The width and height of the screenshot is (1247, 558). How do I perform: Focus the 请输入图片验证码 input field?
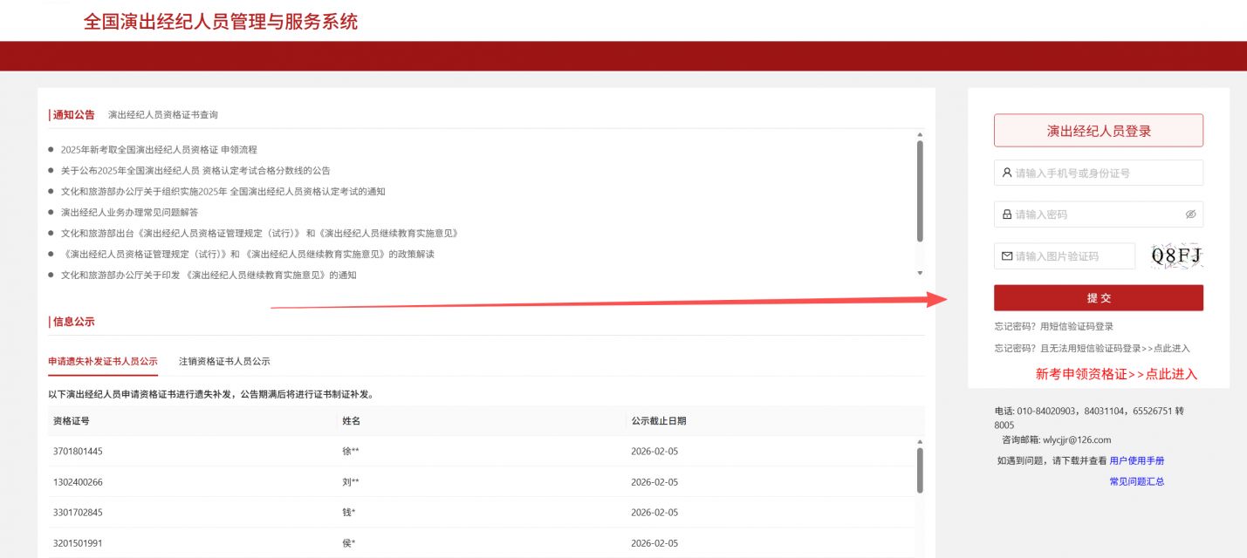(x=1065, y=256)
